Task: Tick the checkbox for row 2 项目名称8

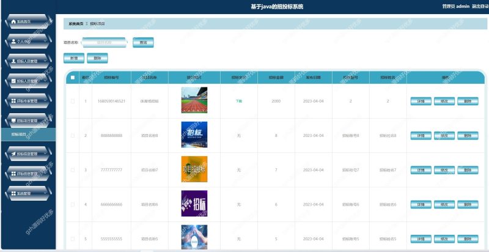Action: pyautogui.click(x=73, y=135)
